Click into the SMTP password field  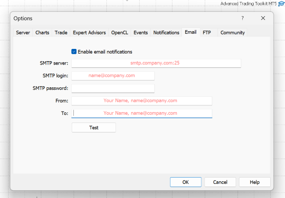[113, 88]
